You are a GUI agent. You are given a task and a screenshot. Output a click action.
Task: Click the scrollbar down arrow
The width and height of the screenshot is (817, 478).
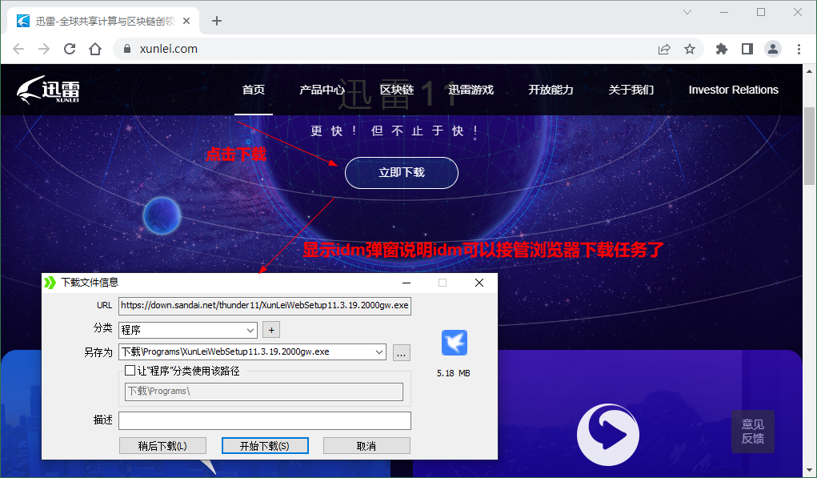(809, 469)
